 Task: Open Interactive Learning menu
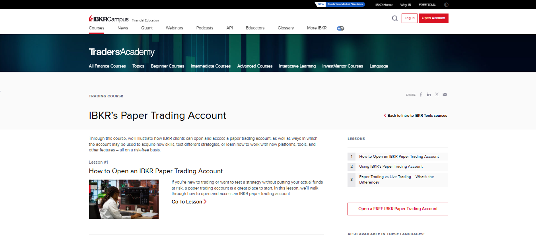(297, 66)
